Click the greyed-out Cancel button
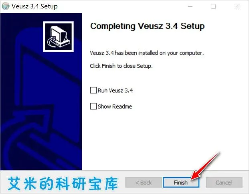 point(224,182)
